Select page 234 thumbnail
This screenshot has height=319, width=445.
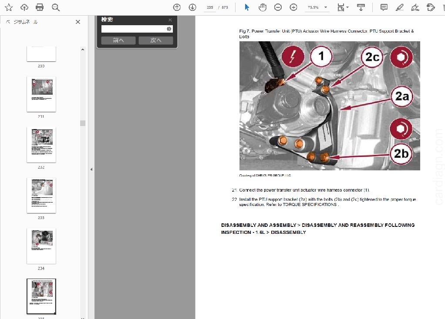click(x=41, y=246)
